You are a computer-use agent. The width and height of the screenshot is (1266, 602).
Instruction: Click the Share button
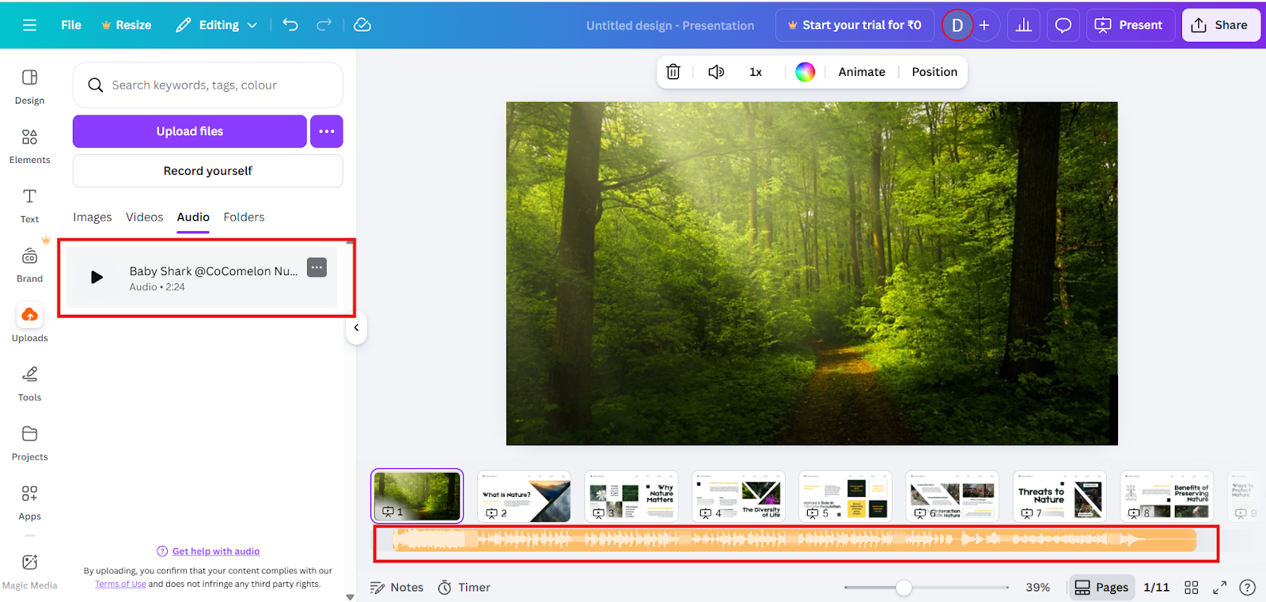coord(1221,25)
